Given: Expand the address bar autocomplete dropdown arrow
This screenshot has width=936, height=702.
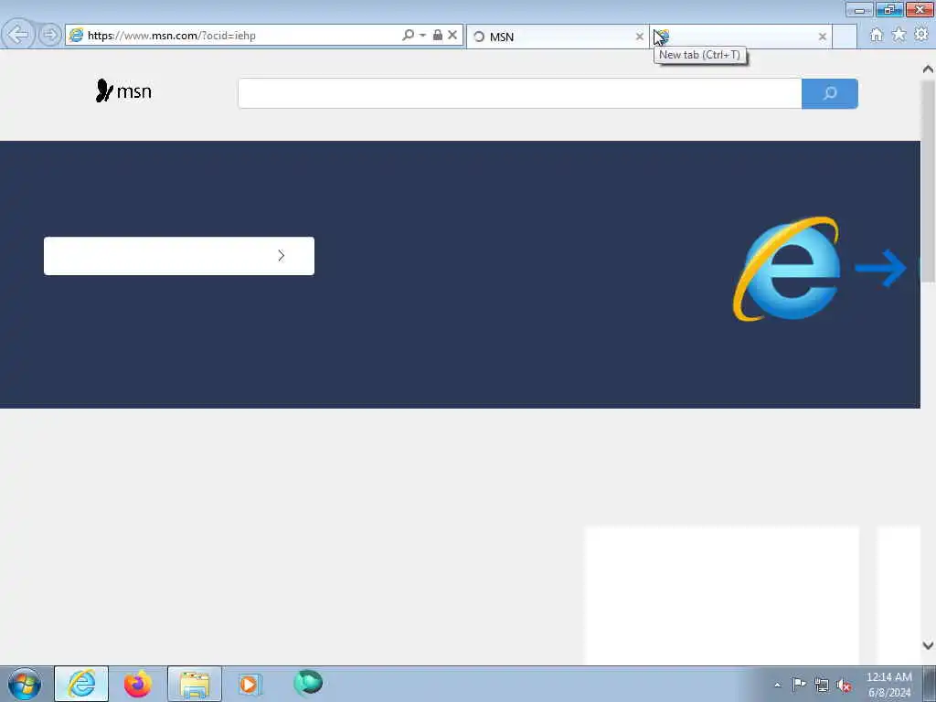Looking at the screenshot, I should tap(422, 36).
